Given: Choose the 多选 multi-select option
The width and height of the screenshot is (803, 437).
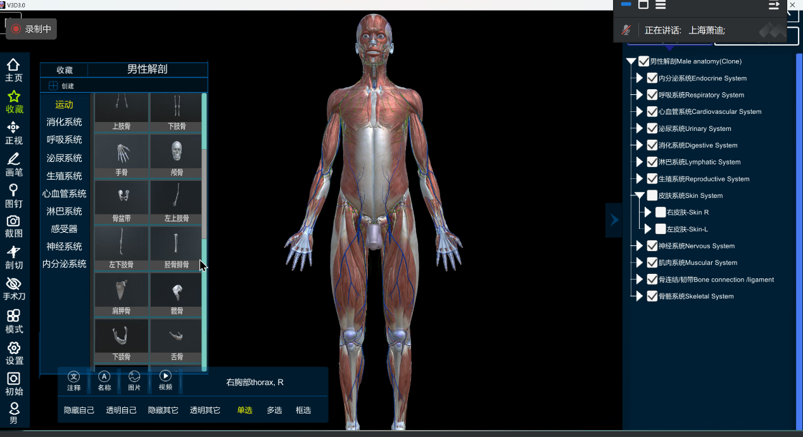Looking at the screenshot, I should pyautogui.click(x=274, y=410).
